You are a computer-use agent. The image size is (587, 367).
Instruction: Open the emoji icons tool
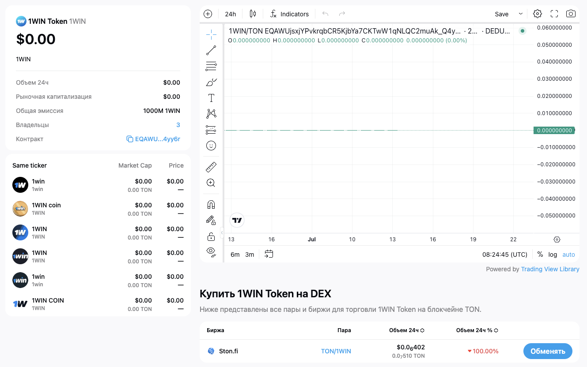[x=211, y=146]
